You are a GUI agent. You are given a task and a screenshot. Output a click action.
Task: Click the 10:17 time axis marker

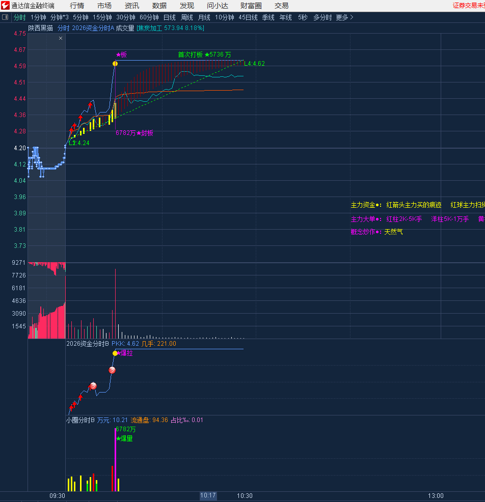pos(208,495)
